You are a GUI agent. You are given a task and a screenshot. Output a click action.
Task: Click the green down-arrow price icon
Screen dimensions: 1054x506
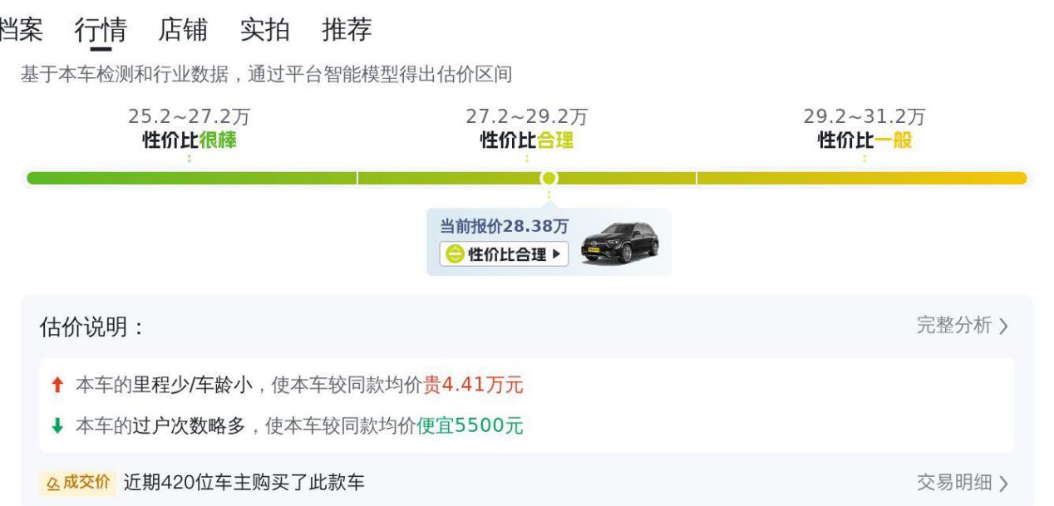pyautogui.click(x=57, y=426)
